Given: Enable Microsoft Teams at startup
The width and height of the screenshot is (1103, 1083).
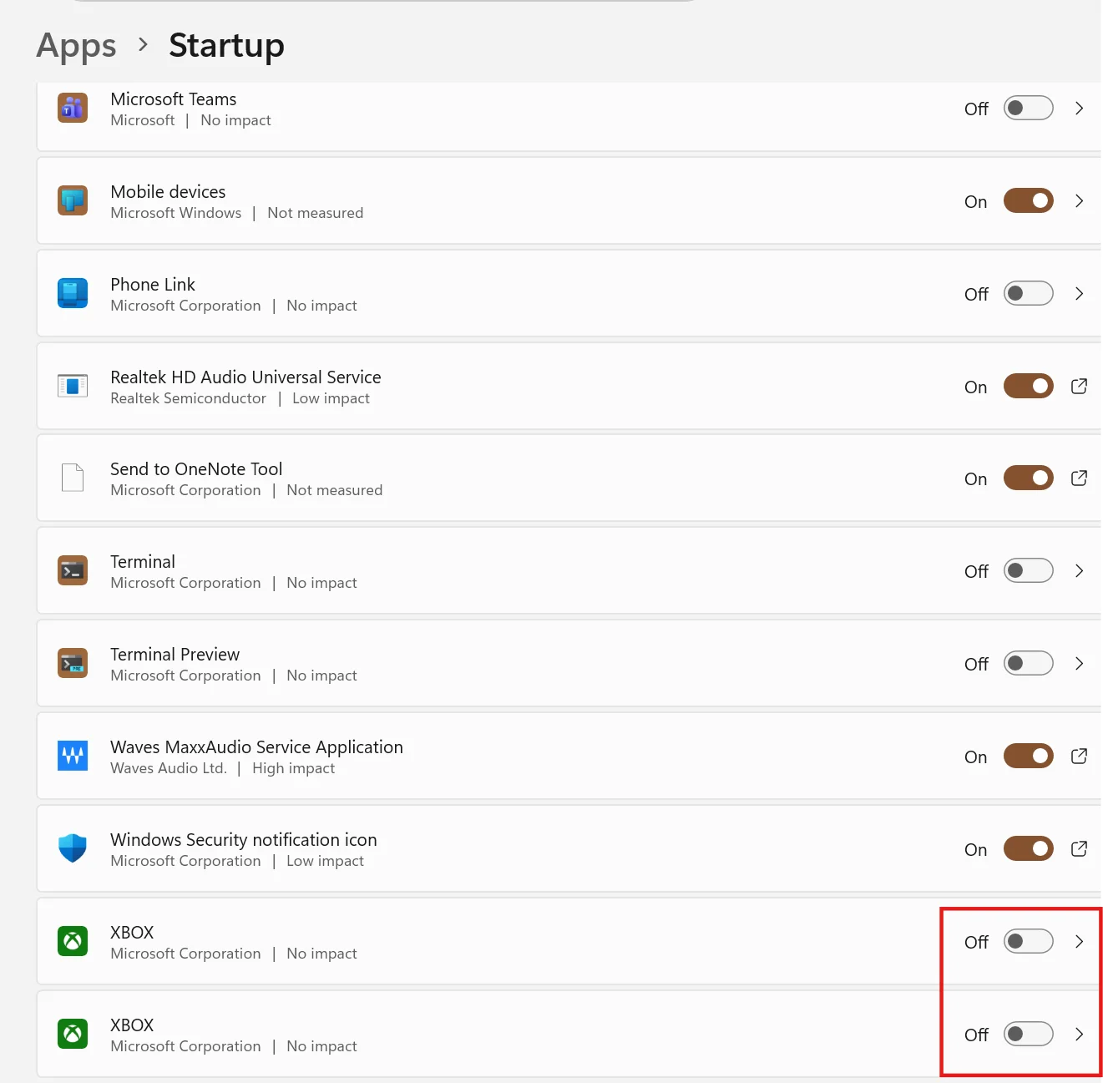Looking at the screenshot, I should tap(1029, 109).
